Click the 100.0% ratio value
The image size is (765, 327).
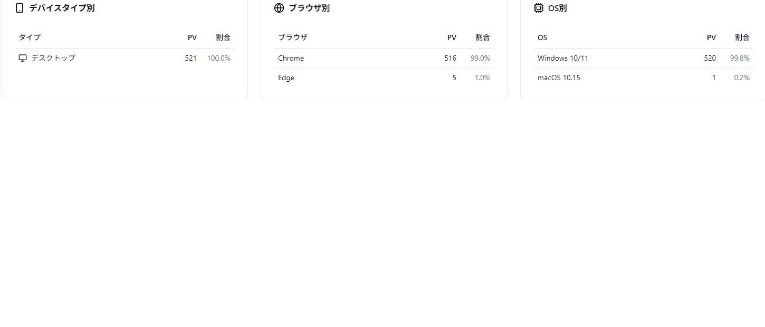tap(219, 58)
